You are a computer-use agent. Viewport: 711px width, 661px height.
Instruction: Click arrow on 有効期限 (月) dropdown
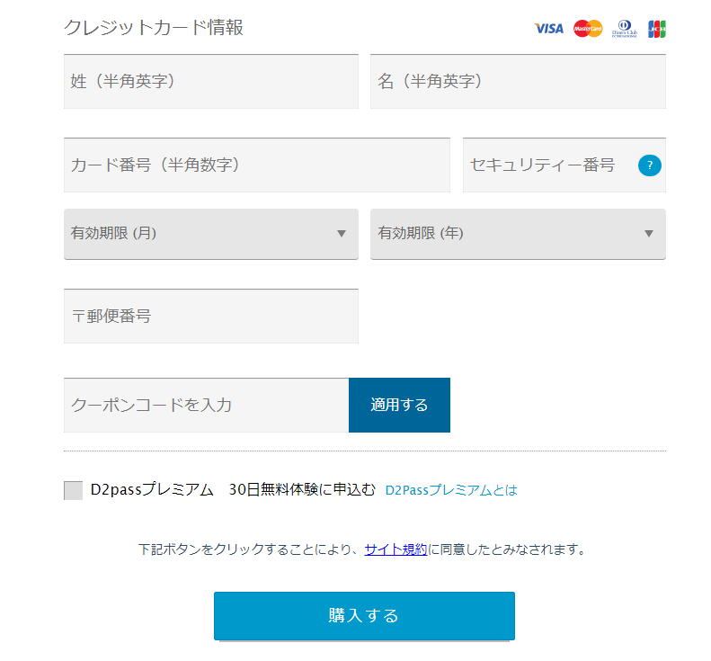pyautogui.click(x=342, y=234)
